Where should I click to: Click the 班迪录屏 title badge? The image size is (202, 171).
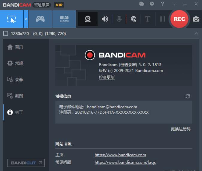tap(42, 5)
